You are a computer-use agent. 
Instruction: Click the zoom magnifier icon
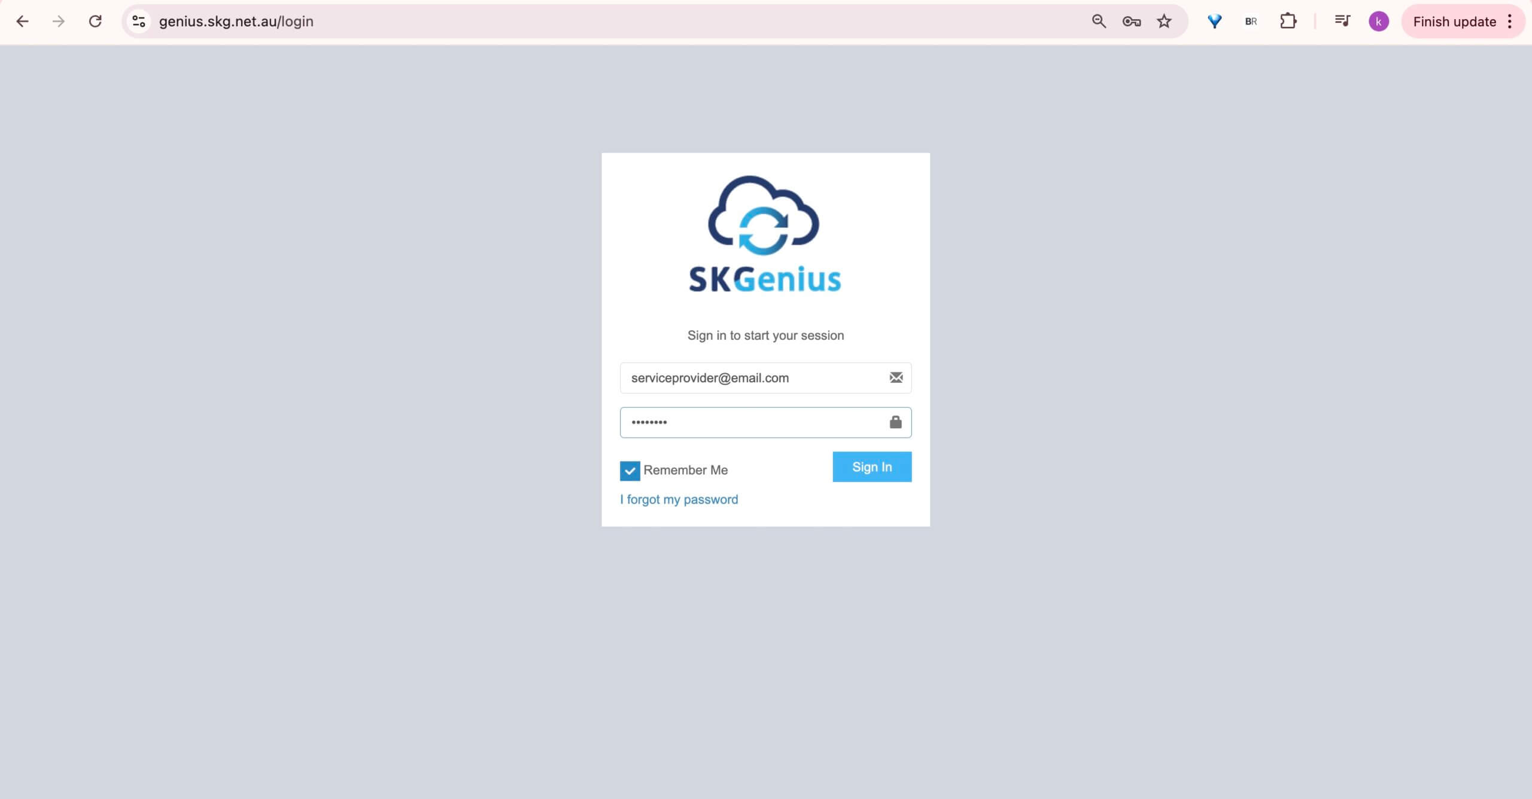pyautogui.click(x=1099, y=22)
